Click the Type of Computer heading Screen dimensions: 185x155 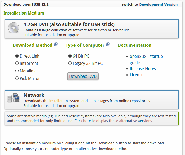[85, 45]
